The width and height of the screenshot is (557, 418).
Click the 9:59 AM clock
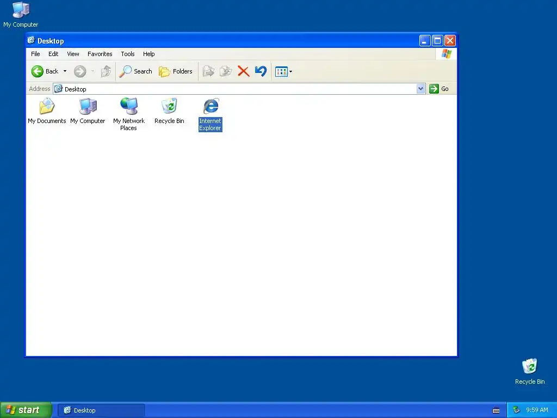pyautogui.click(x=537, y=410)
